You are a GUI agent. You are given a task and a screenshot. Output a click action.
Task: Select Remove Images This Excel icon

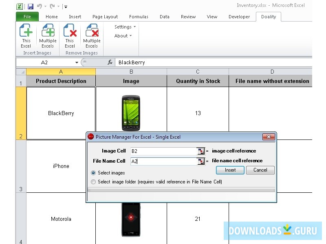(x=70, y=36)
